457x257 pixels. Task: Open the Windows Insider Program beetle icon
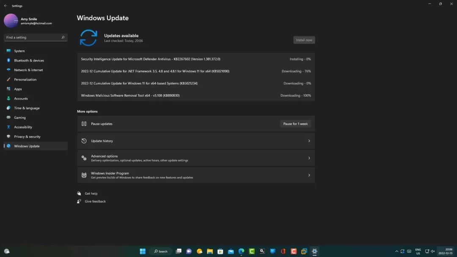(x=84, y=175)
